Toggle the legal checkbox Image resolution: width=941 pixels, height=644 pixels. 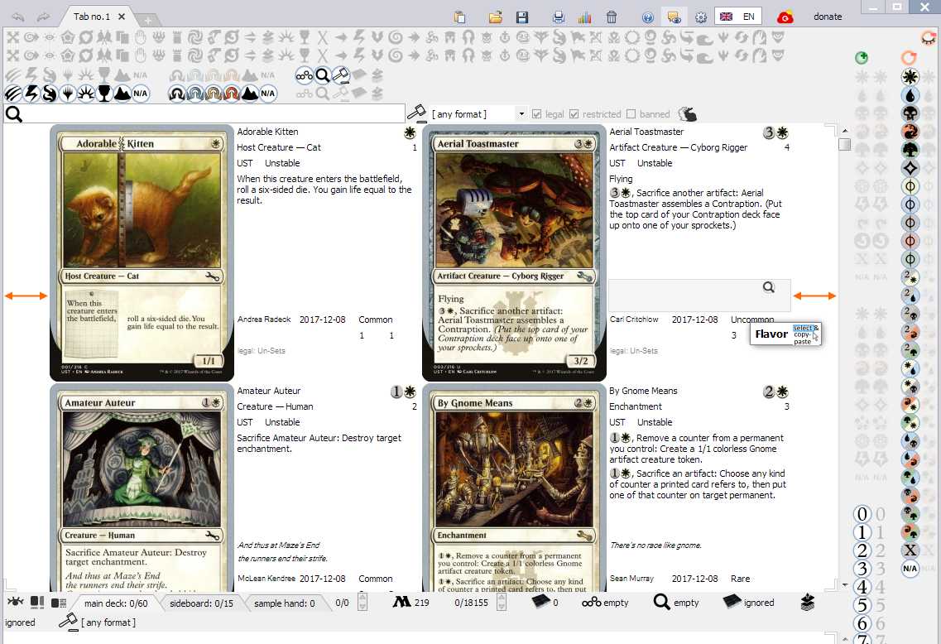tap(537, 114)
